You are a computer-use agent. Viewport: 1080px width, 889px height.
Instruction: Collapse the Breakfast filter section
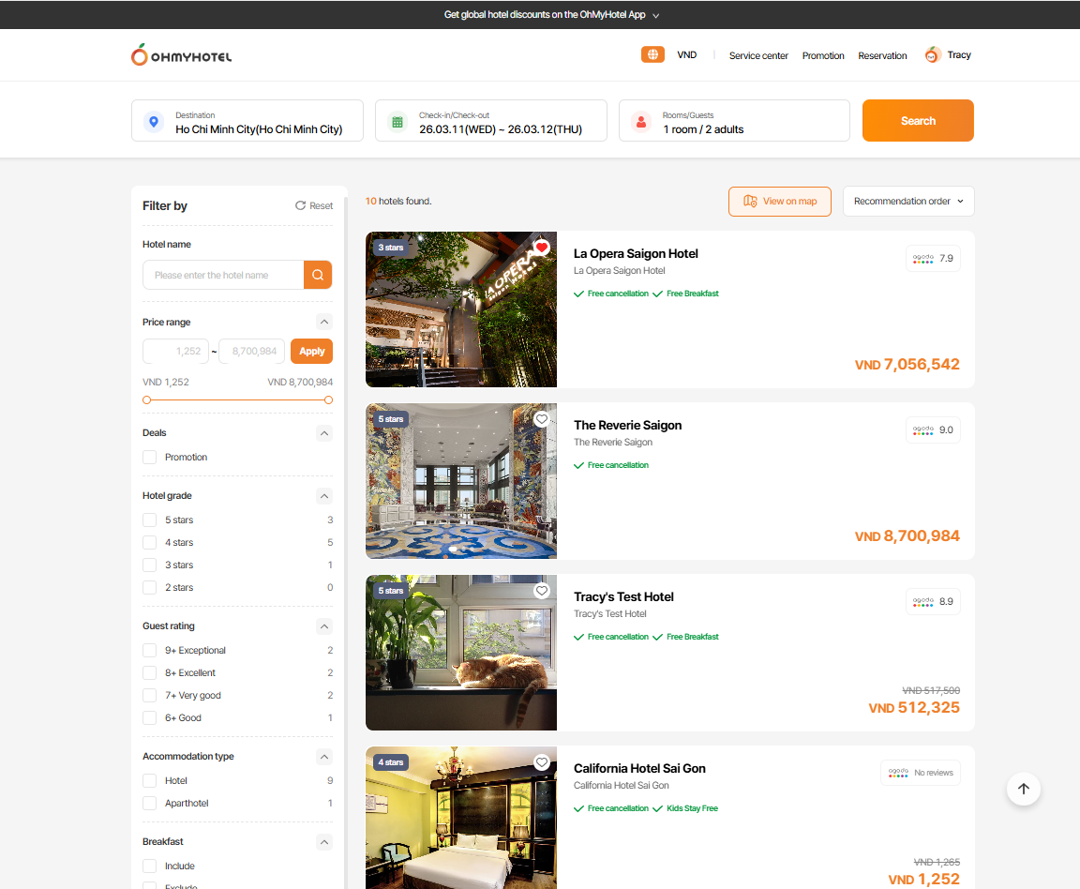[324, 842]
